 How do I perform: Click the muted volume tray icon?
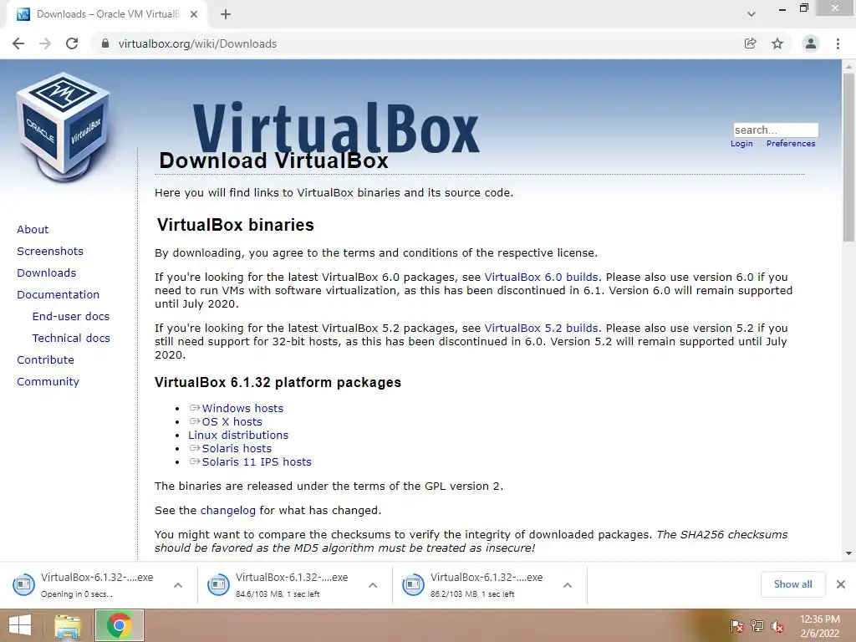(x=777, y=626)
